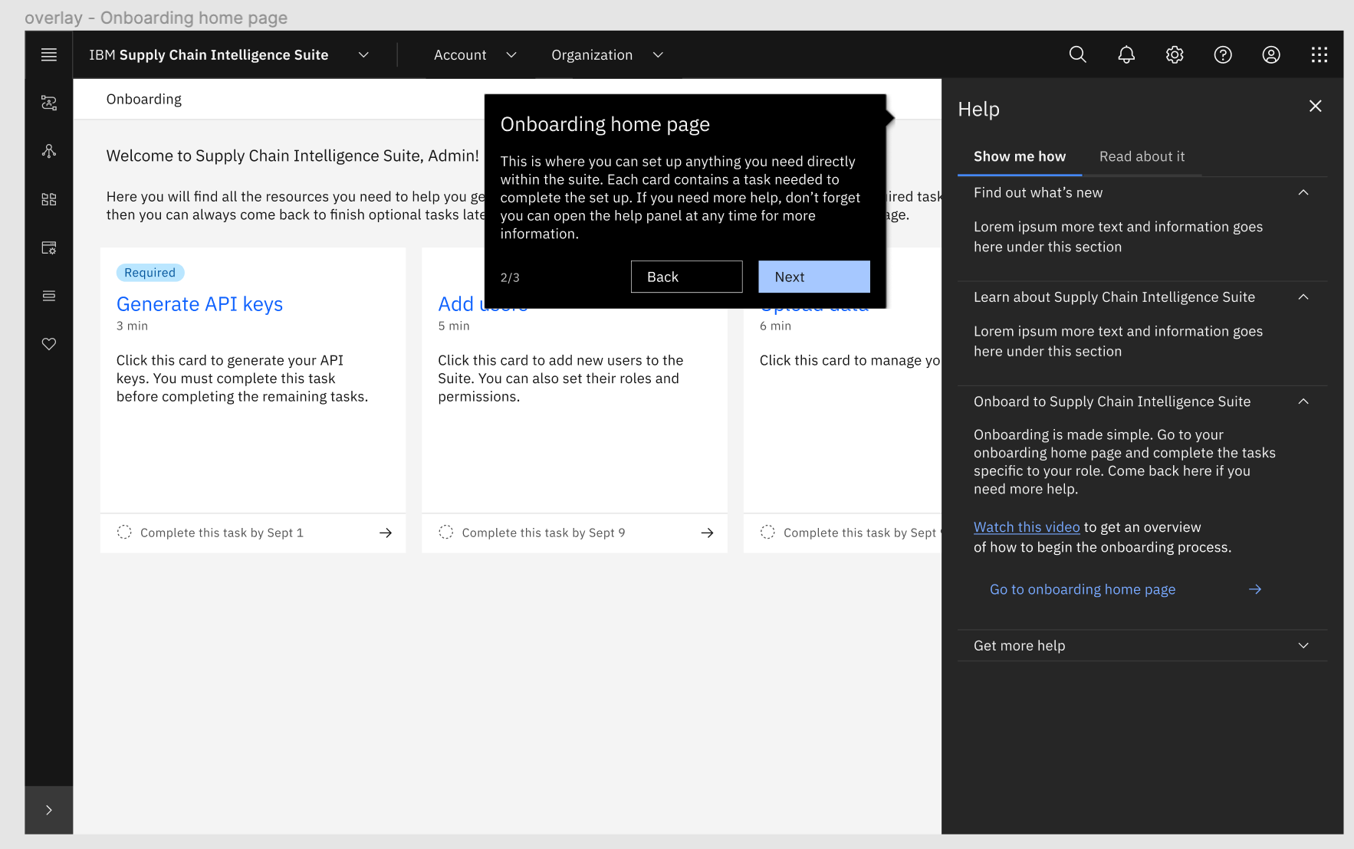Click the Onboarding breadcrumb title

(x=144, y=99)
